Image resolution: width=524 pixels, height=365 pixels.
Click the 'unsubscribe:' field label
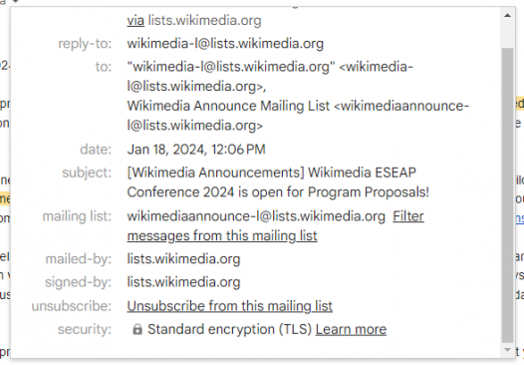click(x=72, y=306)
